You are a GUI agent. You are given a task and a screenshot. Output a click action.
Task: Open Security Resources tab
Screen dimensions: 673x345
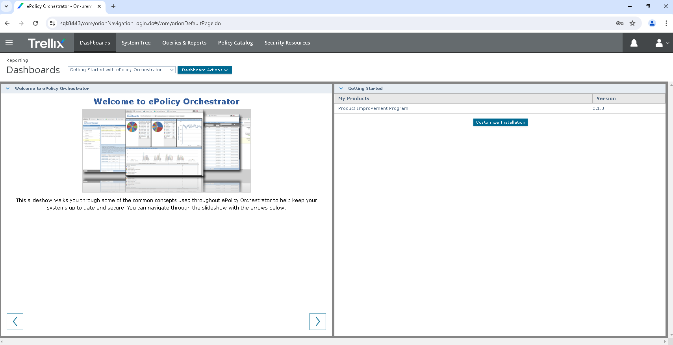[287, 43]
